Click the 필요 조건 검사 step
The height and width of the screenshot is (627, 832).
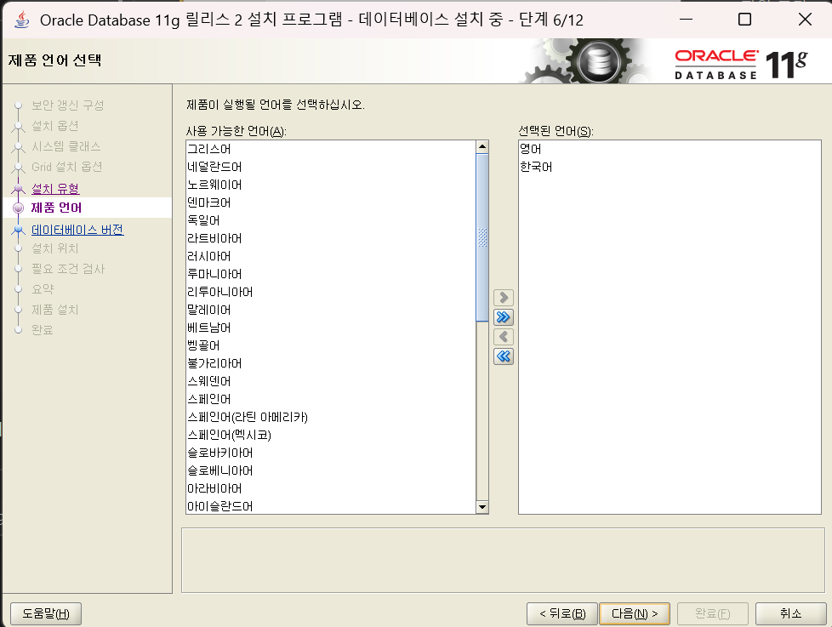tap(68, 269)
